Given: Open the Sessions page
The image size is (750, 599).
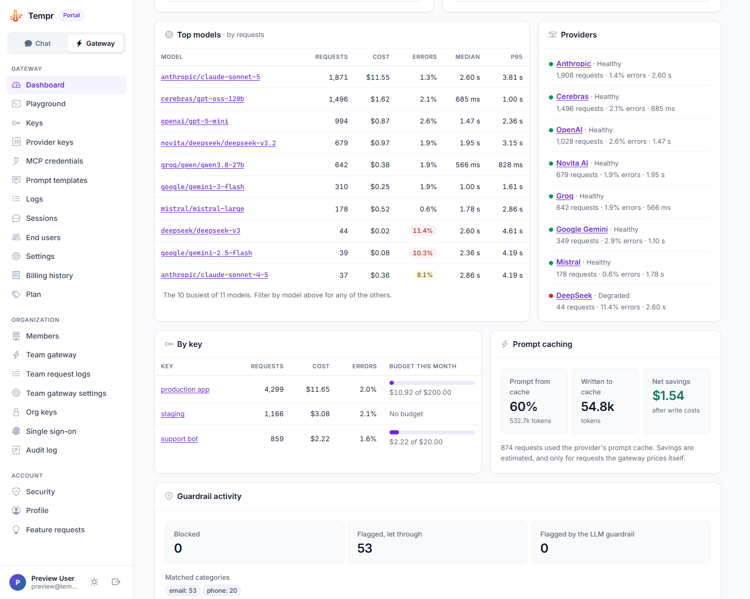Looking at the screenshot, I should pos(66,218).
